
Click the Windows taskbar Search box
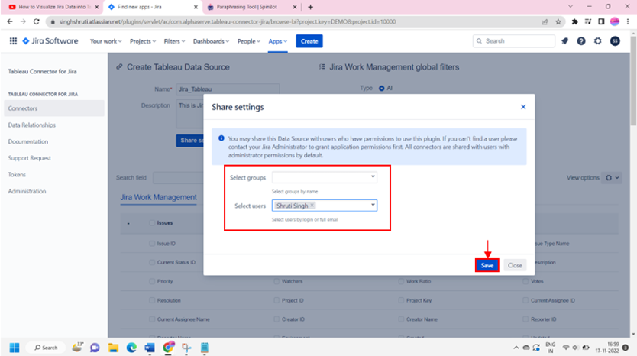click(46, 348)
